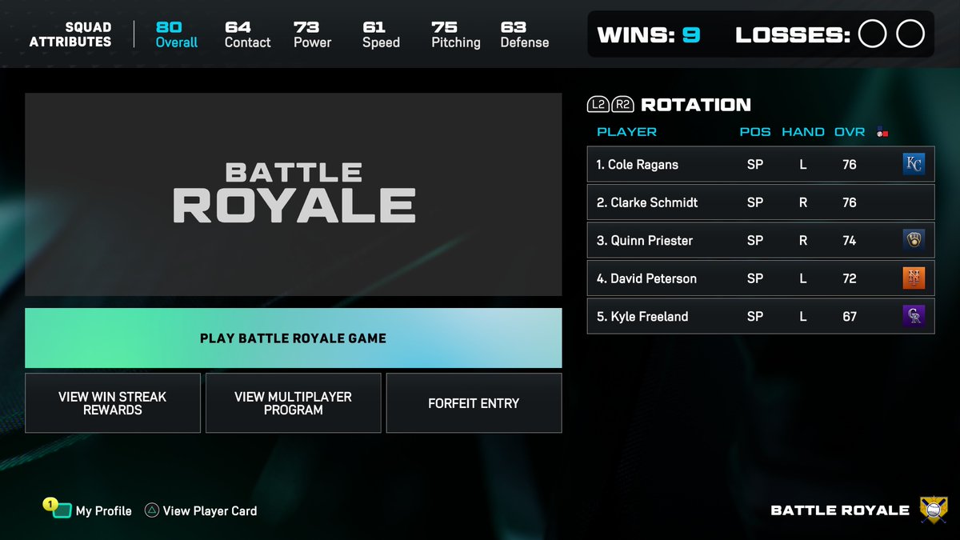
Task: Click the PLAYER column header
Action: (626, 132)
